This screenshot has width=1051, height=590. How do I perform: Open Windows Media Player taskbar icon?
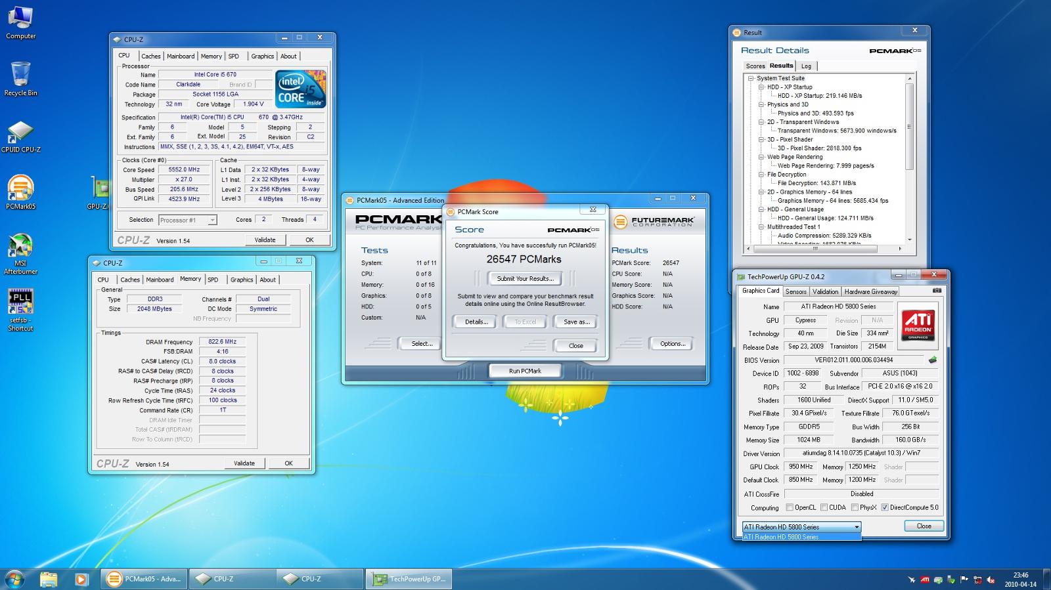[x=81, y=579]
